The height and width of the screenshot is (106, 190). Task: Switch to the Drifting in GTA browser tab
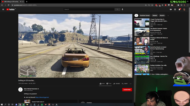click(12, 2)
